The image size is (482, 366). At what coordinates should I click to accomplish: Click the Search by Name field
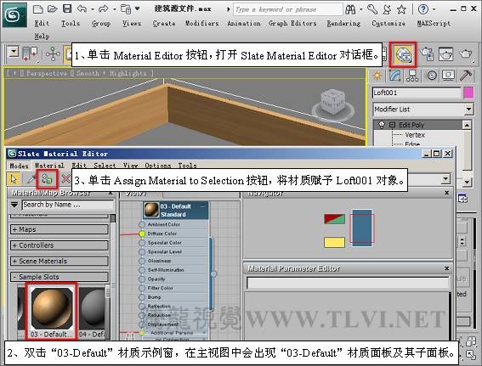(x=68, y=205)
